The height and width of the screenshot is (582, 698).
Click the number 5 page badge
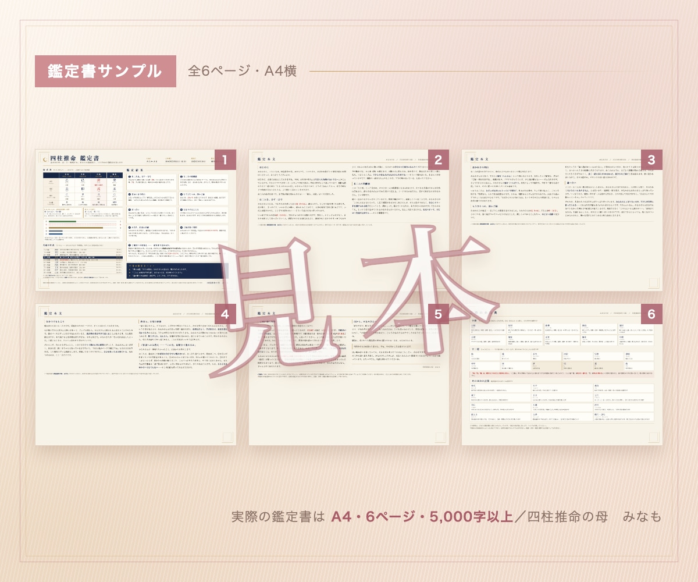439,314
